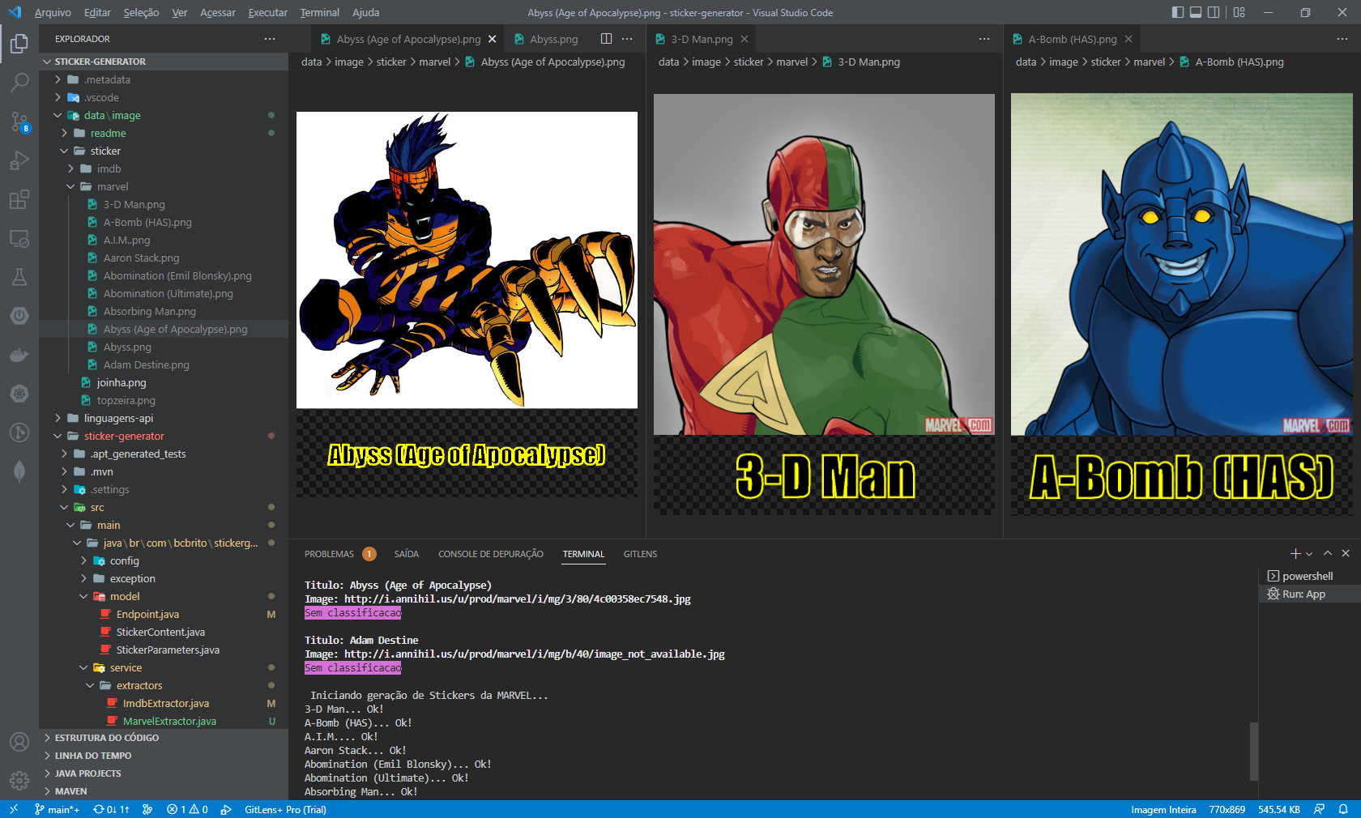Switch to CONSOLE DE DEPURAÇÃO tab
Screen dimensions: 1361x818
tap(491, 554)
